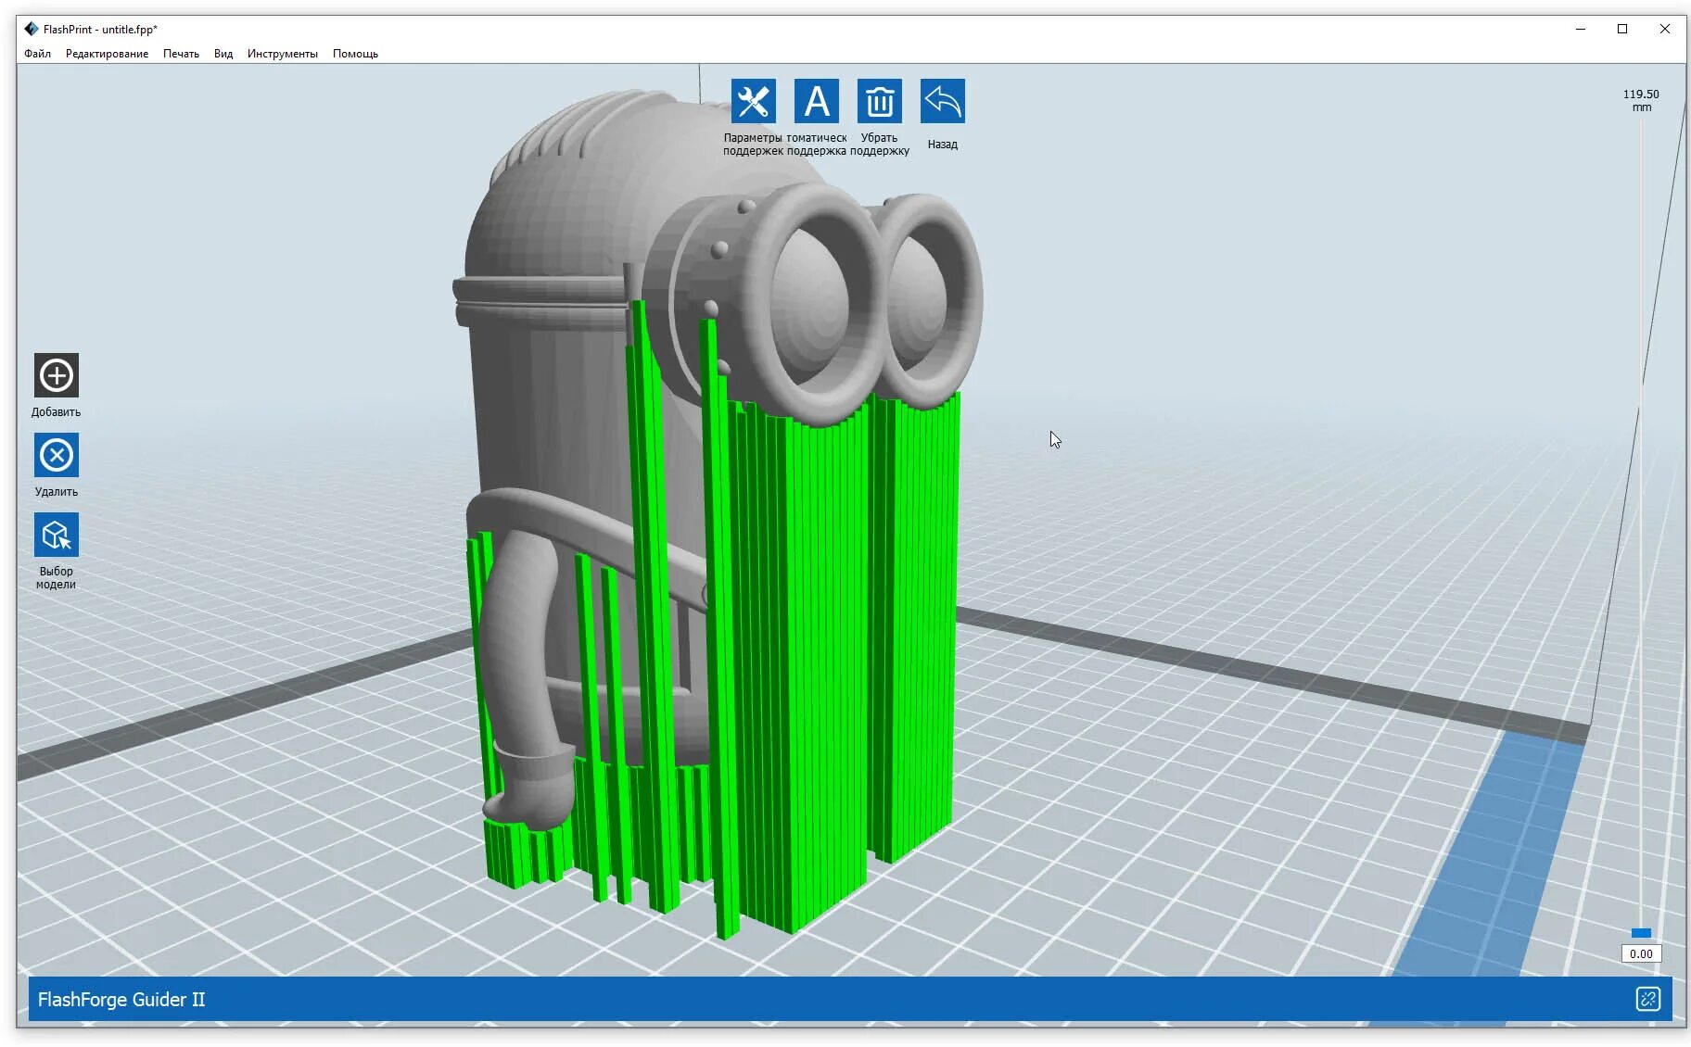Viewport: 1691px width, 1047px height.
Task: Maximize the FlashPrint window
Action: pos(1622,29)
